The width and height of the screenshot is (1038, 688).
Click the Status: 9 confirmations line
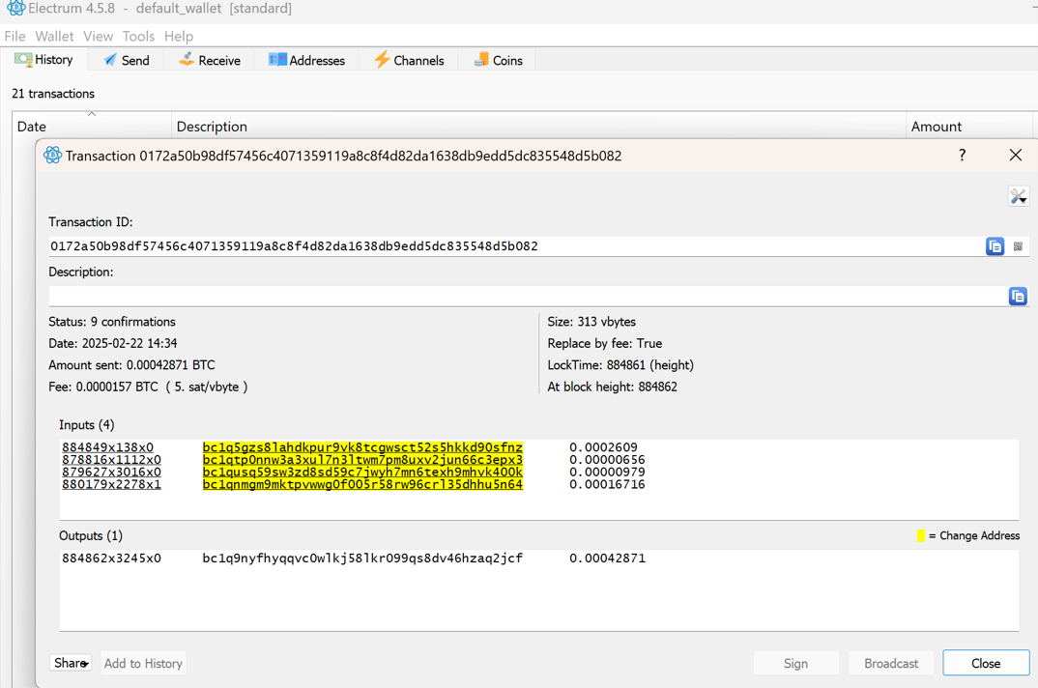point(112,322)
